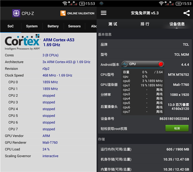The image size is (193, 172).
Task: Tap ONLINE VALIDATION text link
Action: 81,13
